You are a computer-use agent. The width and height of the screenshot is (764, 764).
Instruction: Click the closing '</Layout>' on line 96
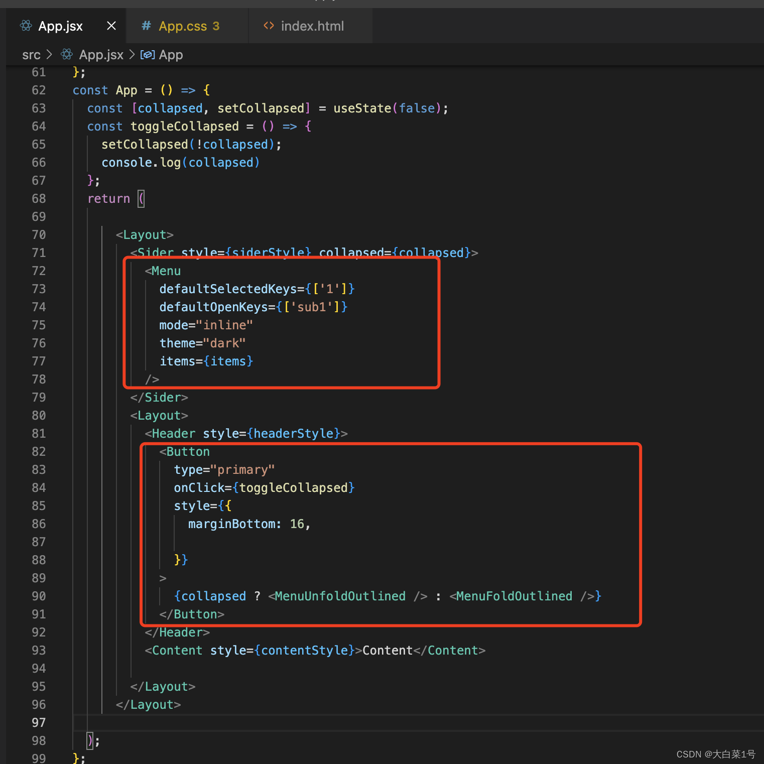(x=149, y=705)
